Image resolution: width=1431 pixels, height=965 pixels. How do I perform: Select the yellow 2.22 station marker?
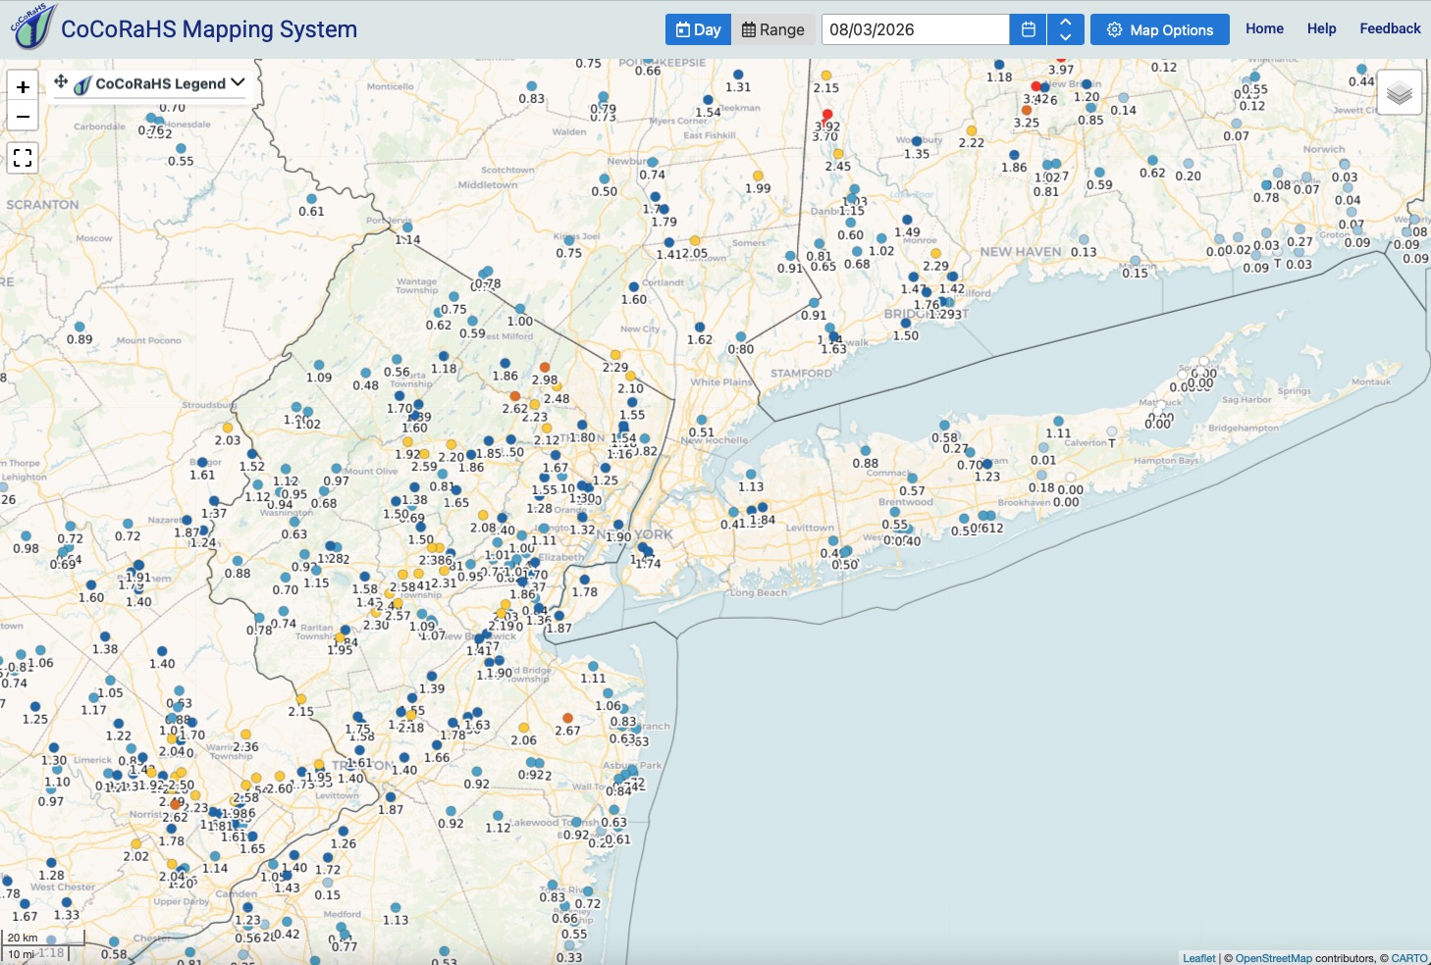[972, 130]
